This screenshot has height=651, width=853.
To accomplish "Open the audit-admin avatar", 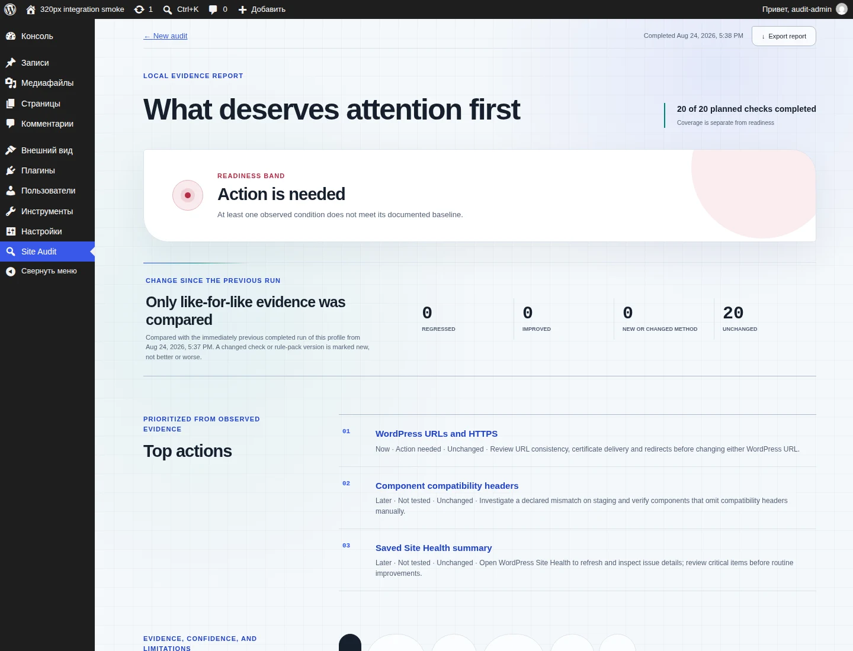I will pyautogui.click(x=842, y=9).
